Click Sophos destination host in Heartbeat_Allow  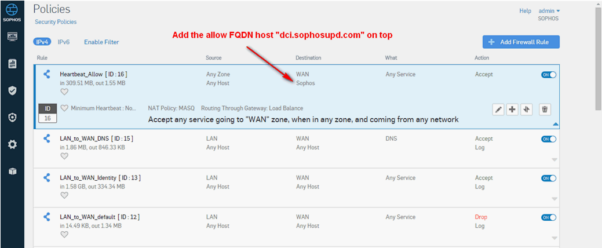pos(305,83)
